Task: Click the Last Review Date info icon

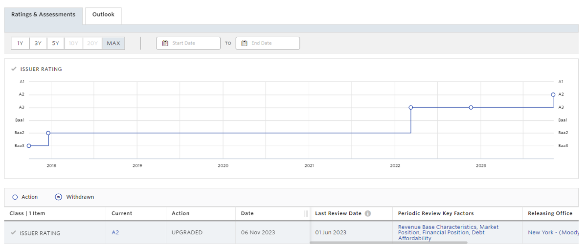Action: coord(368,213)
